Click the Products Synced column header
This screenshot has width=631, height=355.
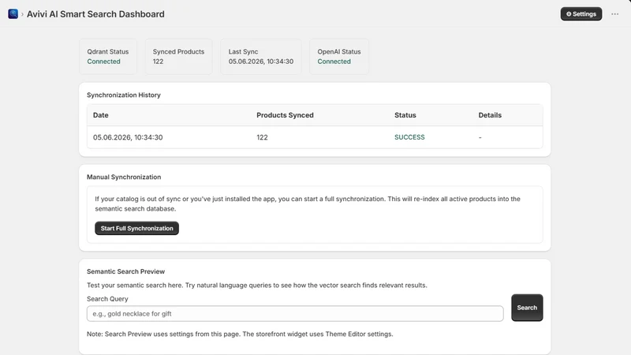(x=285, y=115)
